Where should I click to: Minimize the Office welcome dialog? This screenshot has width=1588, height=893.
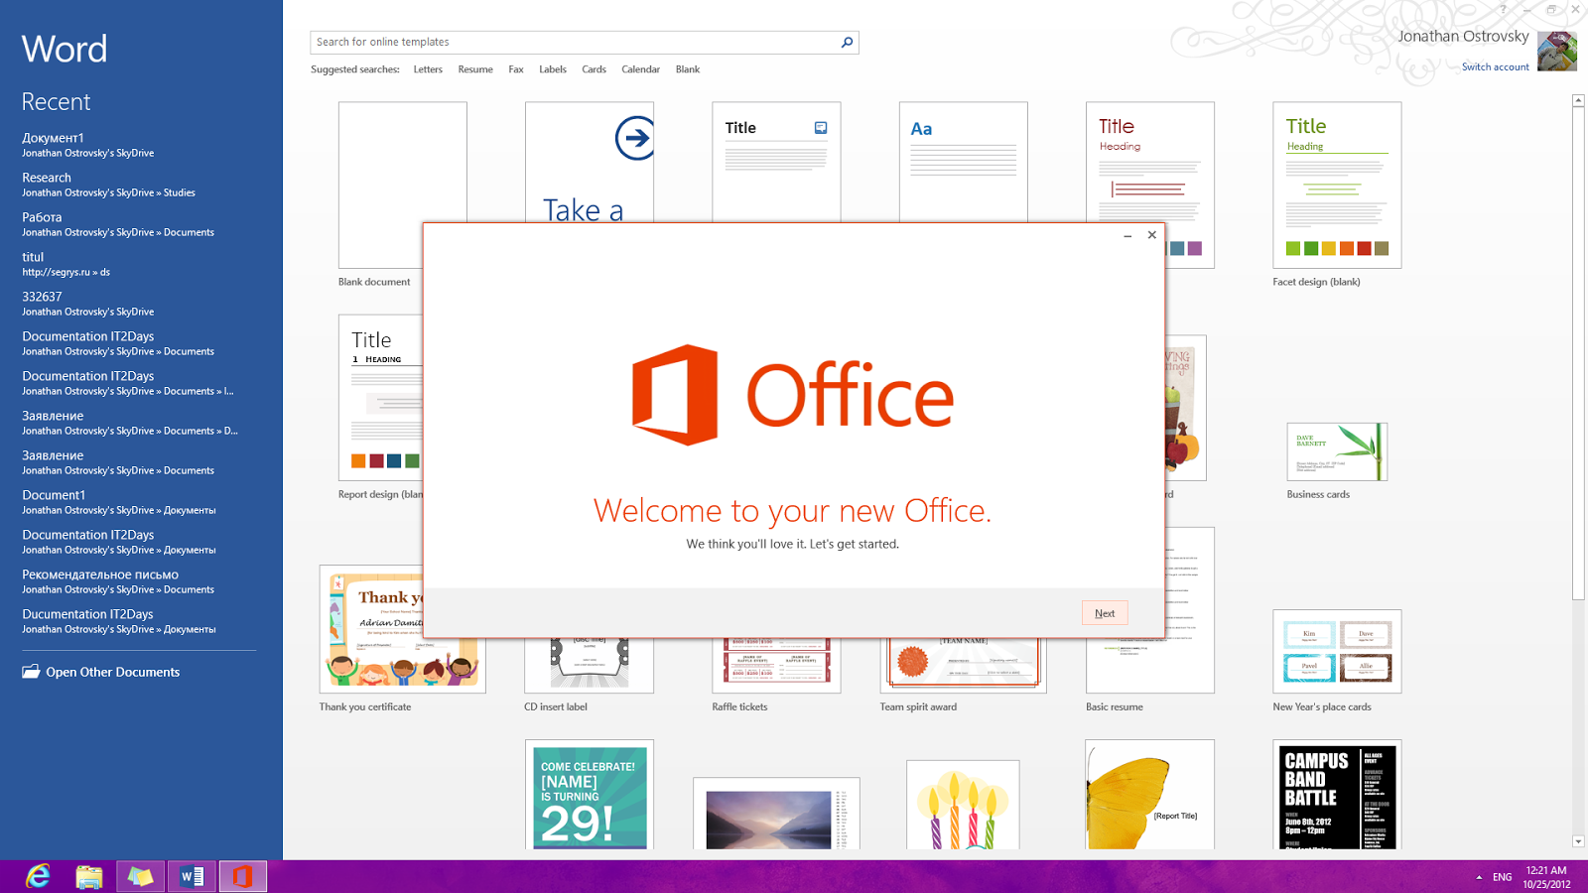point(1127,236)
